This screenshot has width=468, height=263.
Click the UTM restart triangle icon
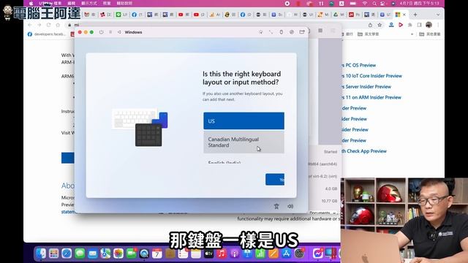(119, 32)
